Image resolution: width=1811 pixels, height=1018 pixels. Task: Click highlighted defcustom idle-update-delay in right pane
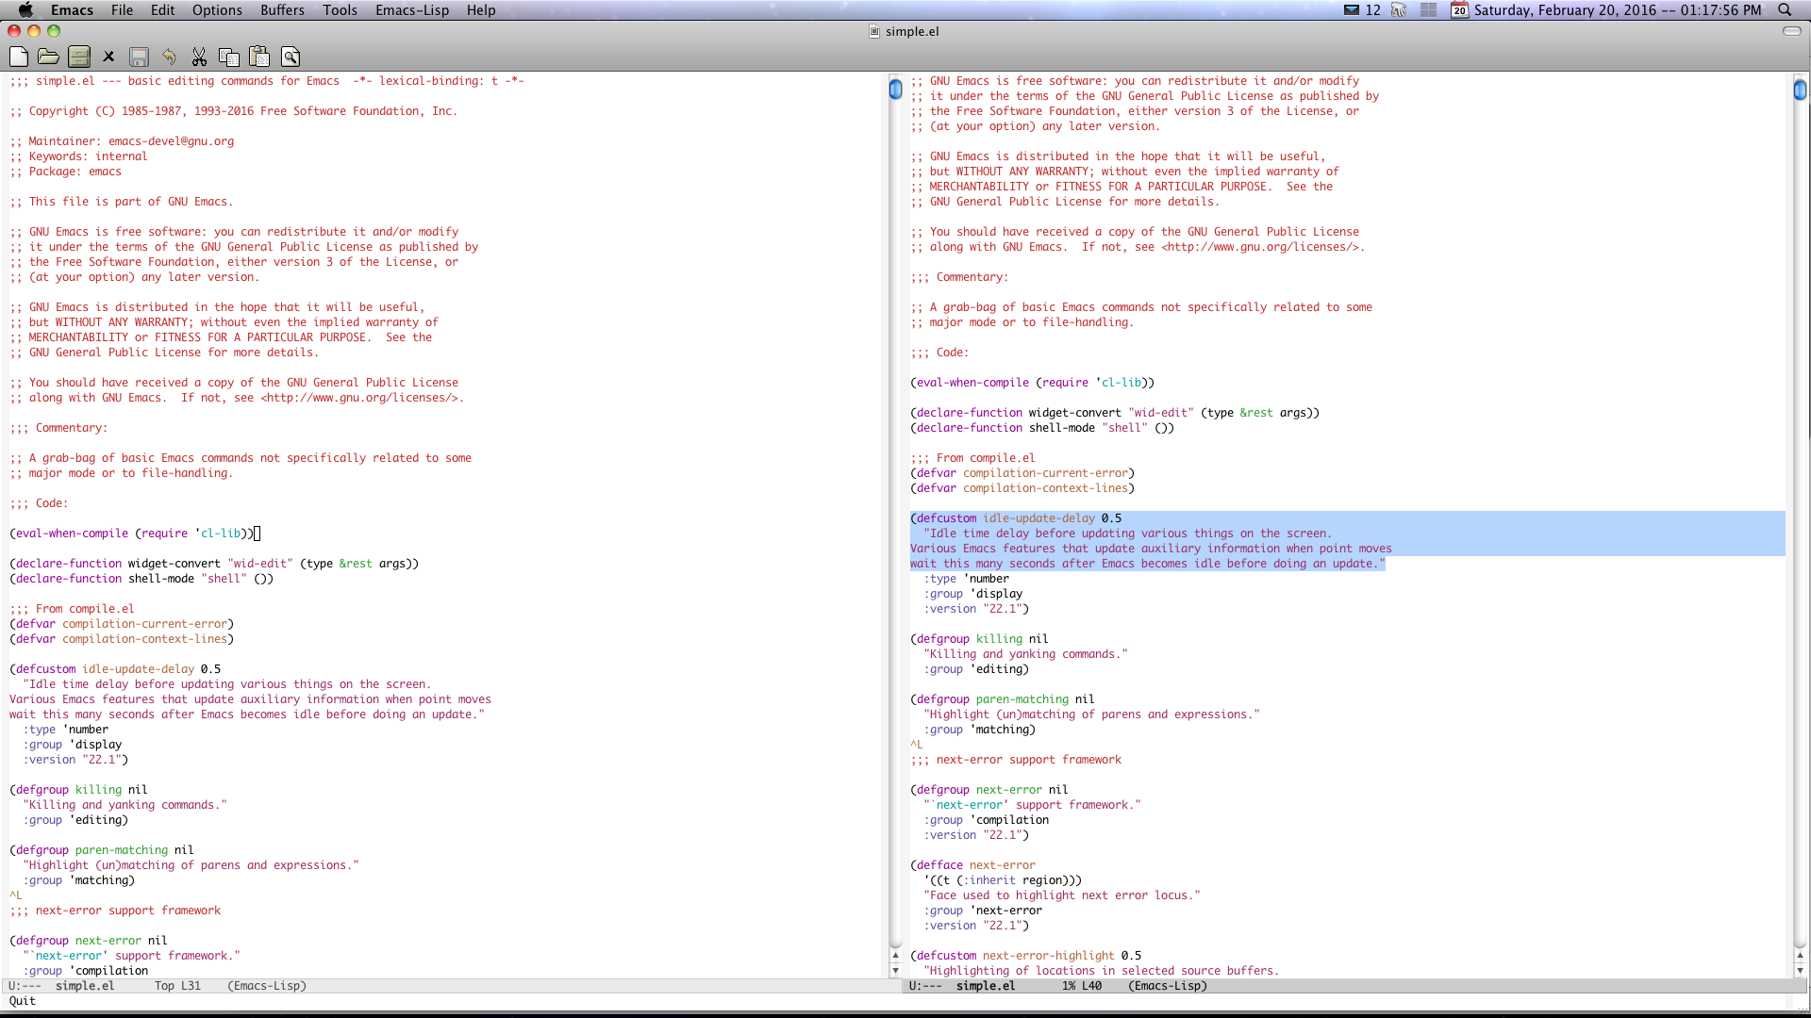(x=1016, y=518)
